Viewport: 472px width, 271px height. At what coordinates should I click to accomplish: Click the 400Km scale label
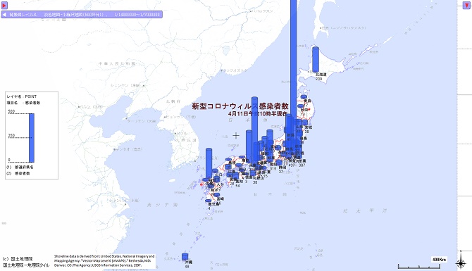click(x=439, y=260)
